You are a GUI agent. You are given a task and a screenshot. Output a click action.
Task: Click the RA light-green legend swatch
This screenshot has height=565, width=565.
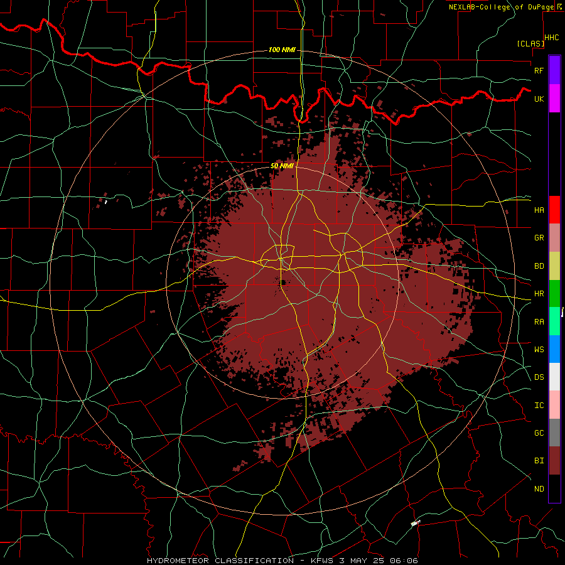554,321
